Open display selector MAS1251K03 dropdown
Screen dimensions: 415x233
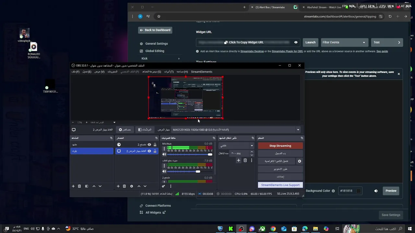pyautogui.click(x=236, y=130)
